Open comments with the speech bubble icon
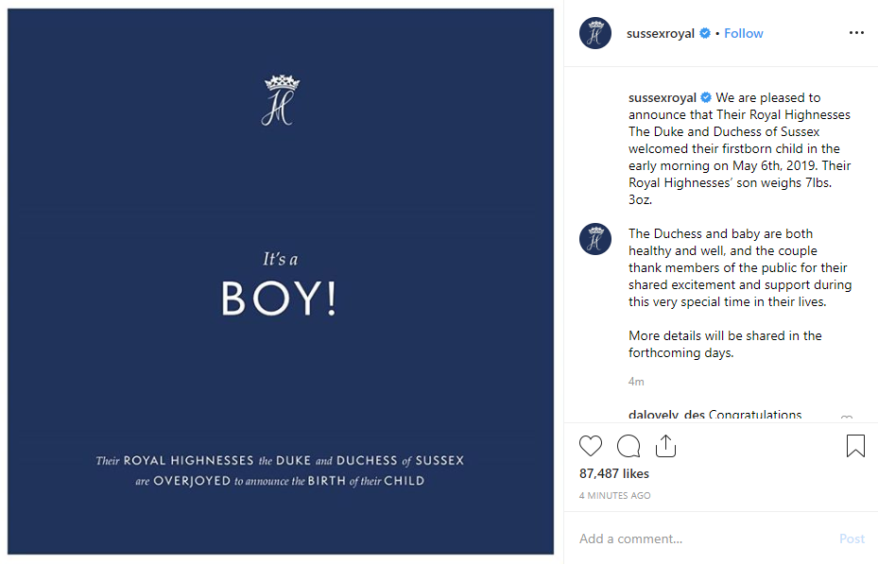Image resolution: width=878 pixels, height=564 pixels. point(628,446)
